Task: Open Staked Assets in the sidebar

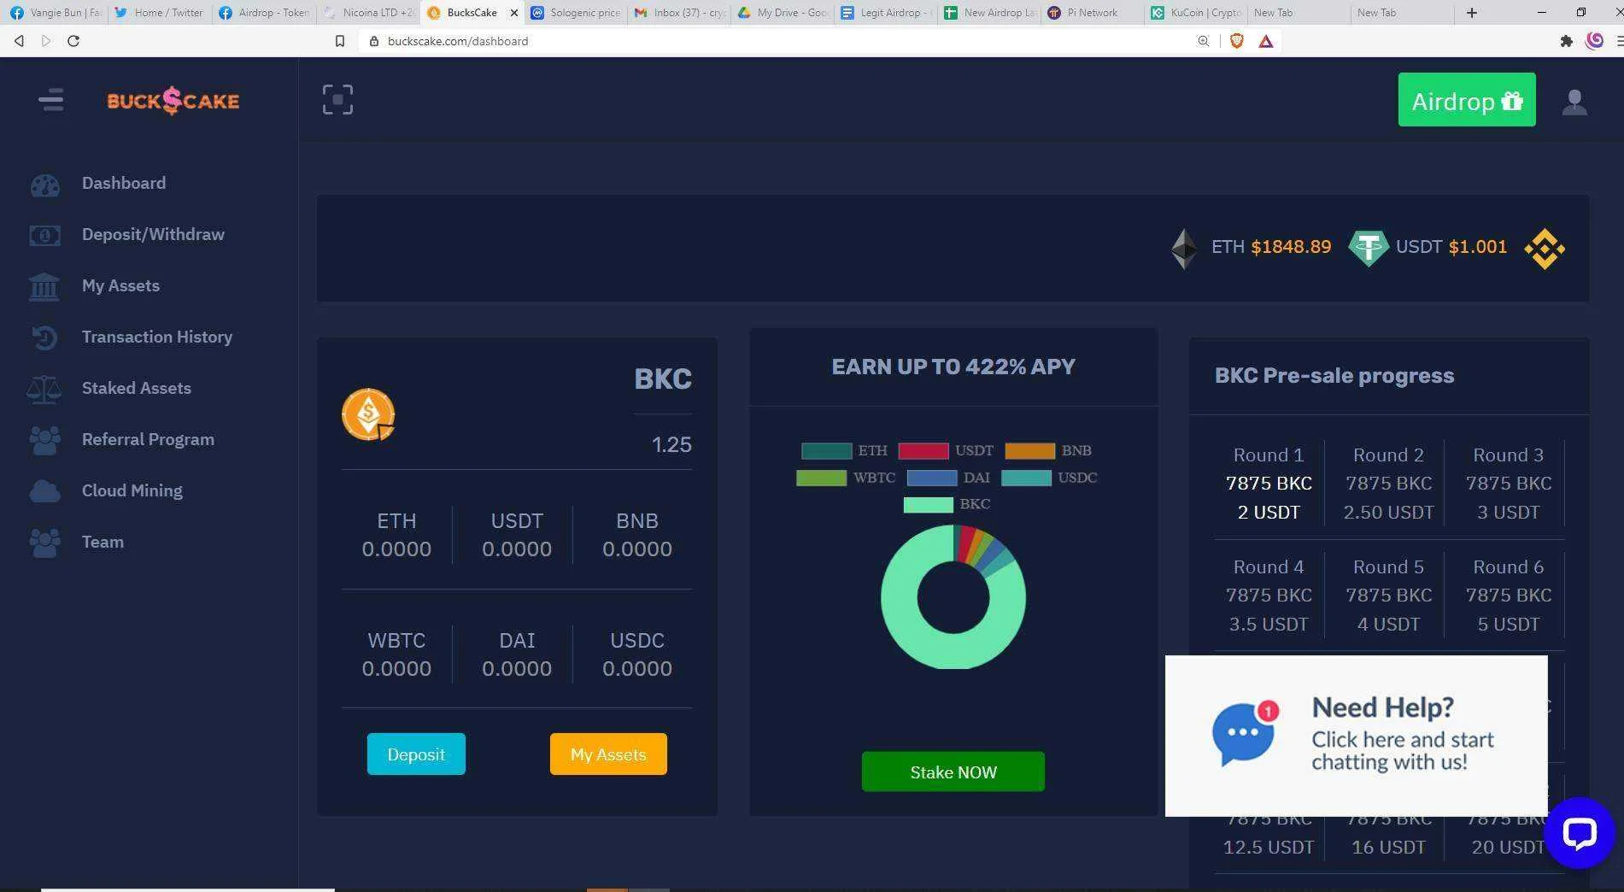Action: pyautogui.click(x=137, y=389)
